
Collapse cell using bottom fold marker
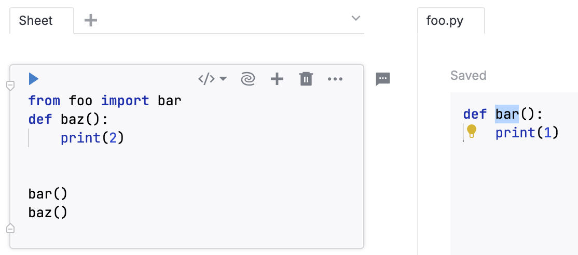(x=10, y=228)
